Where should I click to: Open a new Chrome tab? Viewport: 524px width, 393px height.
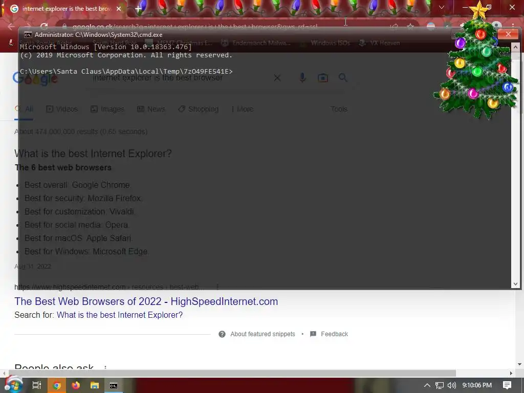coord(138,9)
